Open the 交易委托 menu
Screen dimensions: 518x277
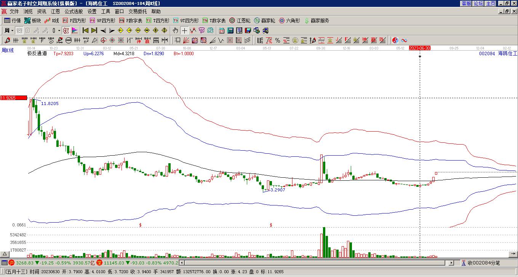(137, 11)
